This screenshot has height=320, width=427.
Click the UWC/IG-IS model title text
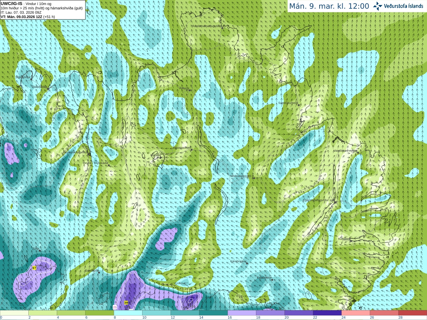12,3
